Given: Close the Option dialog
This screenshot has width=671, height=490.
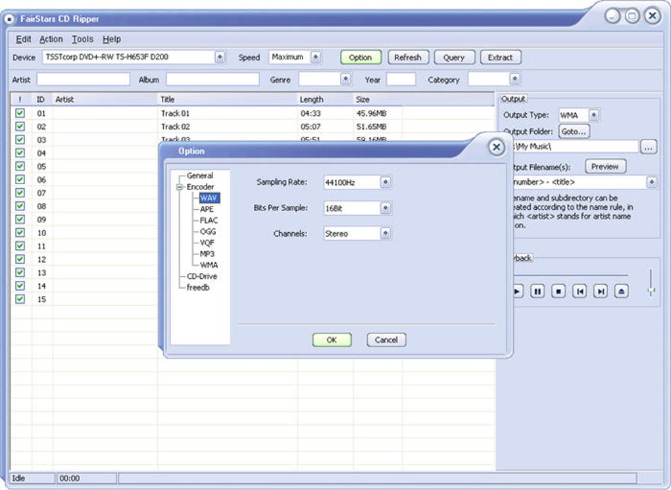Looking at the screenshot, I should [497, 147].
